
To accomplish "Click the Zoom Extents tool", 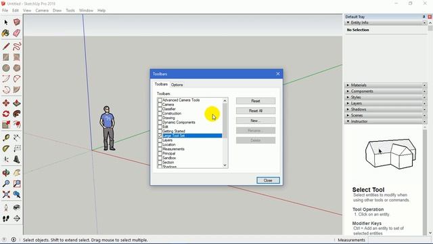I will pyautogui.click(x=6, y=195).
